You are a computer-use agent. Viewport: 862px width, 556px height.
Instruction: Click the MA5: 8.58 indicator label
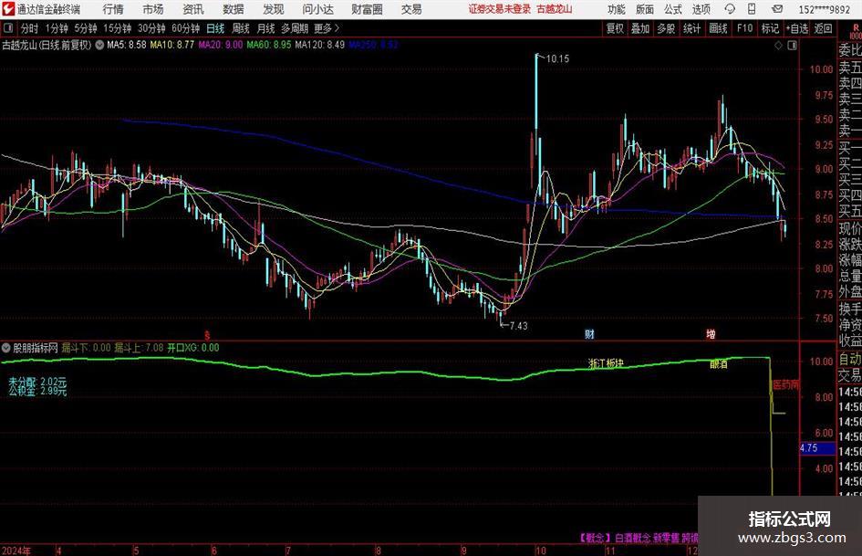[x=127, y=45]
